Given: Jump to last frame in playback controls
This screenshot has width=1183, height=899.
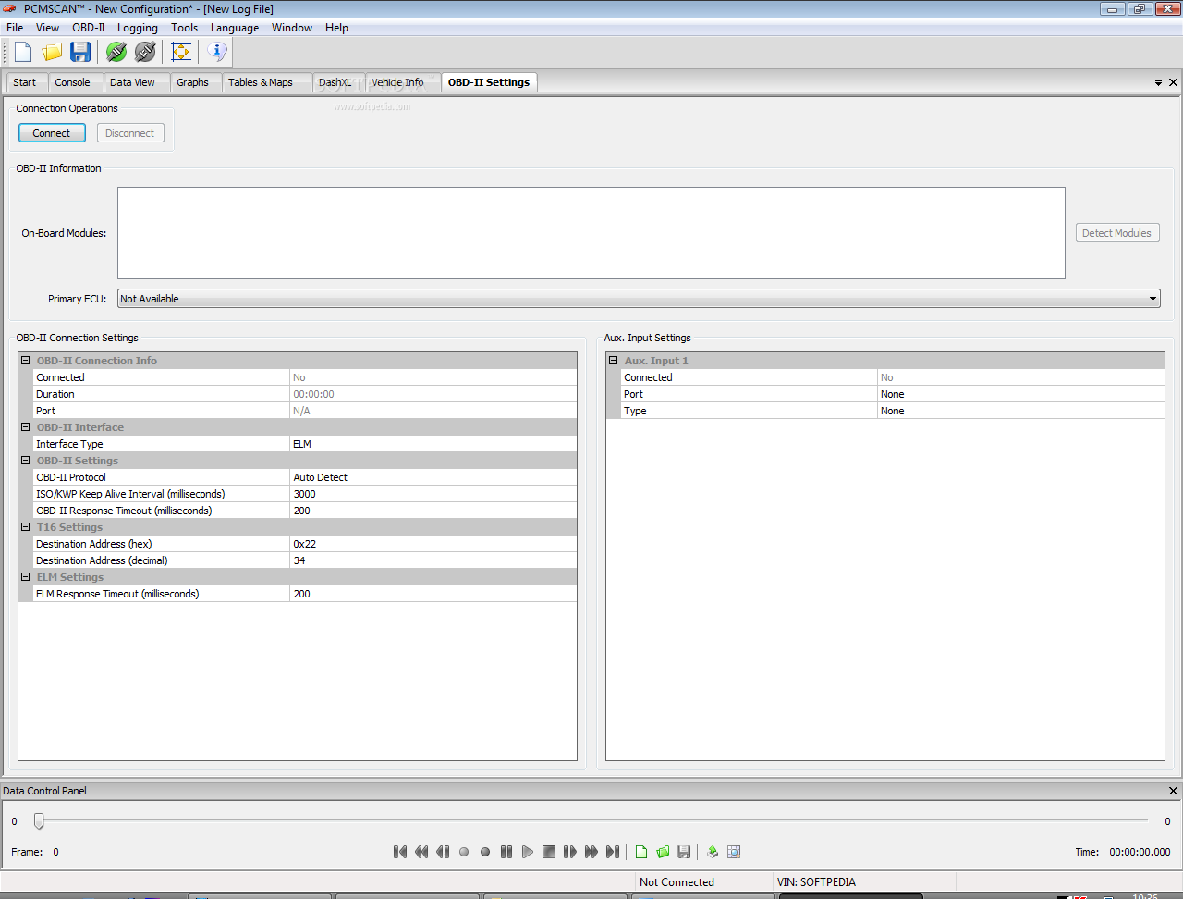Looking at the screenshot, I should [613, 852].
